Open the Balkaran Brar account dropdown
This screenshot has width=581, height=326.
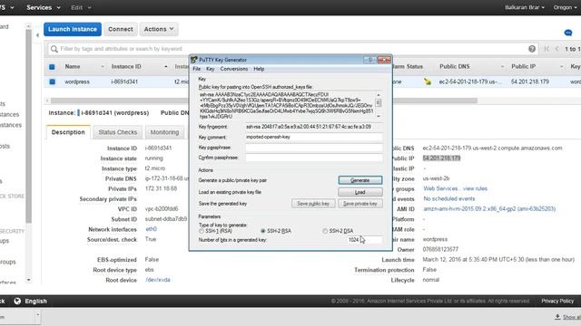(525, 7)
